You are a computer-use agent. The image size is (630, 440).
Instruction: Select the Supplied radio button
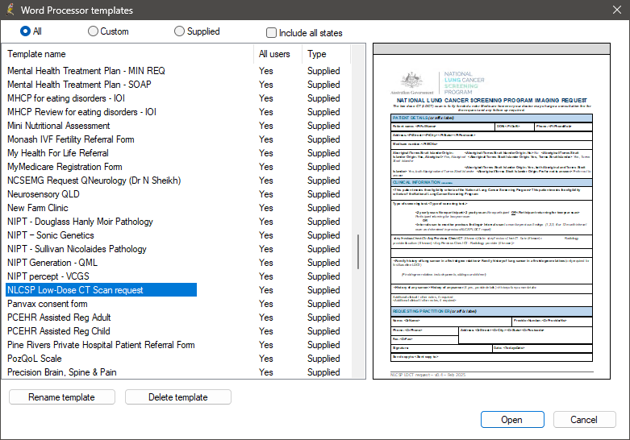tap(179, 31)
